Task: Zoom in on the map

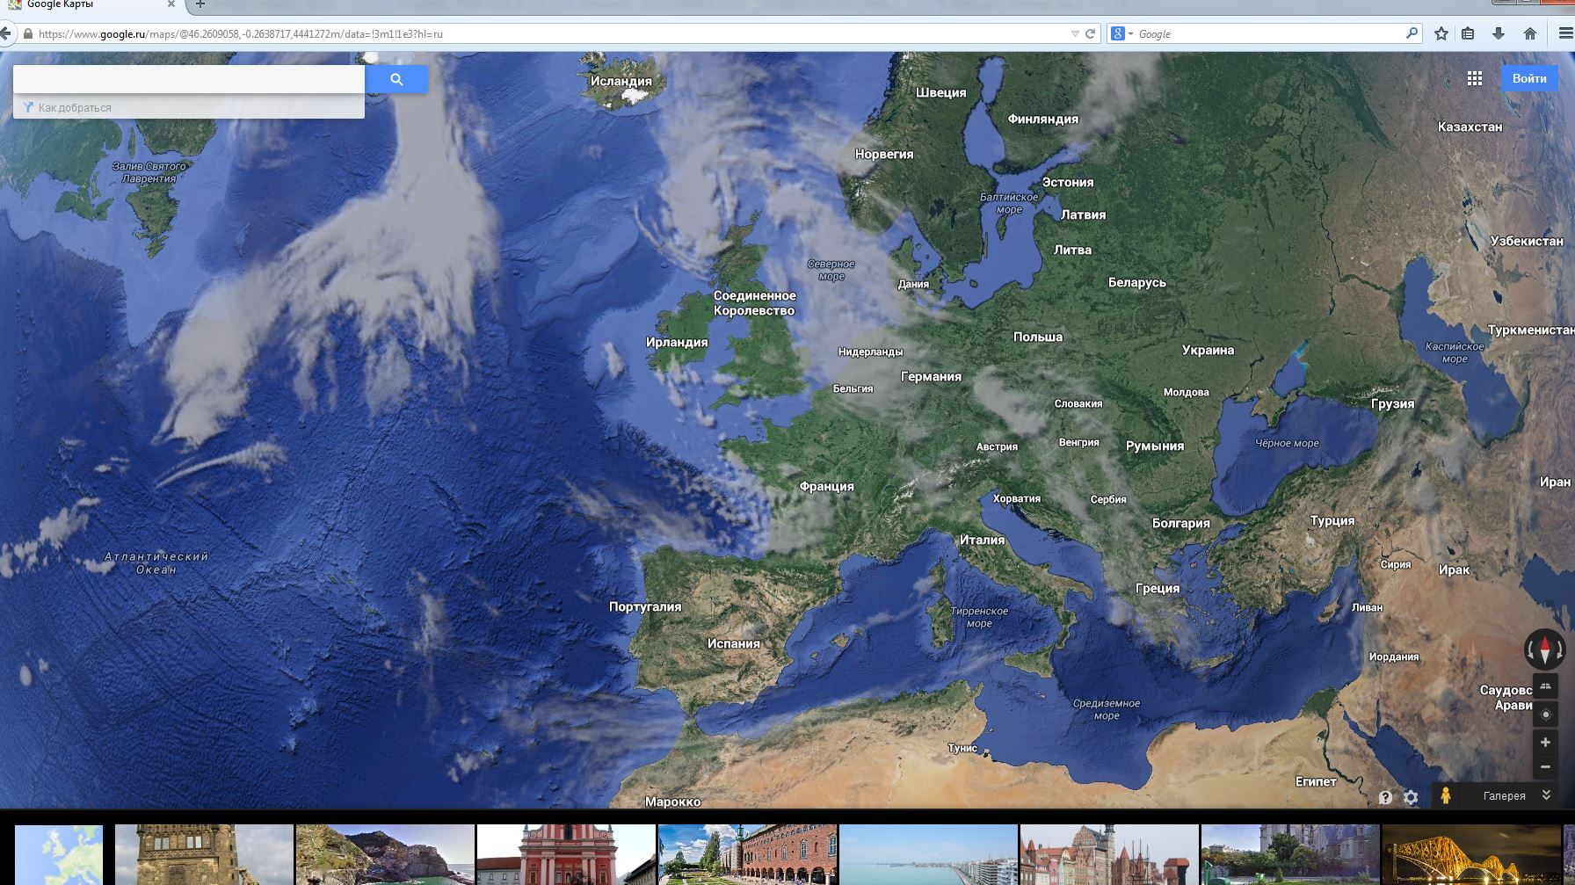Action: click(1545, 743)
